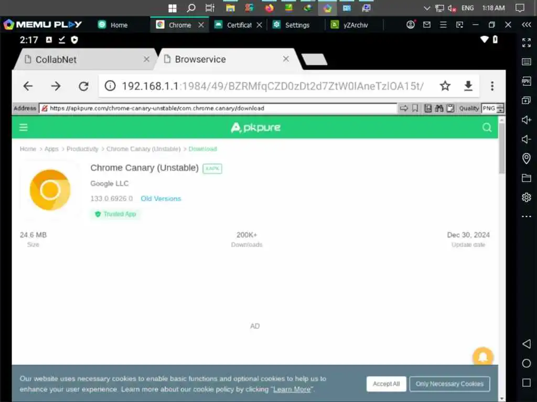This screenshot has width=537, height=402.
Task: Click the Chrome URL address field
Action: [273, 86]
